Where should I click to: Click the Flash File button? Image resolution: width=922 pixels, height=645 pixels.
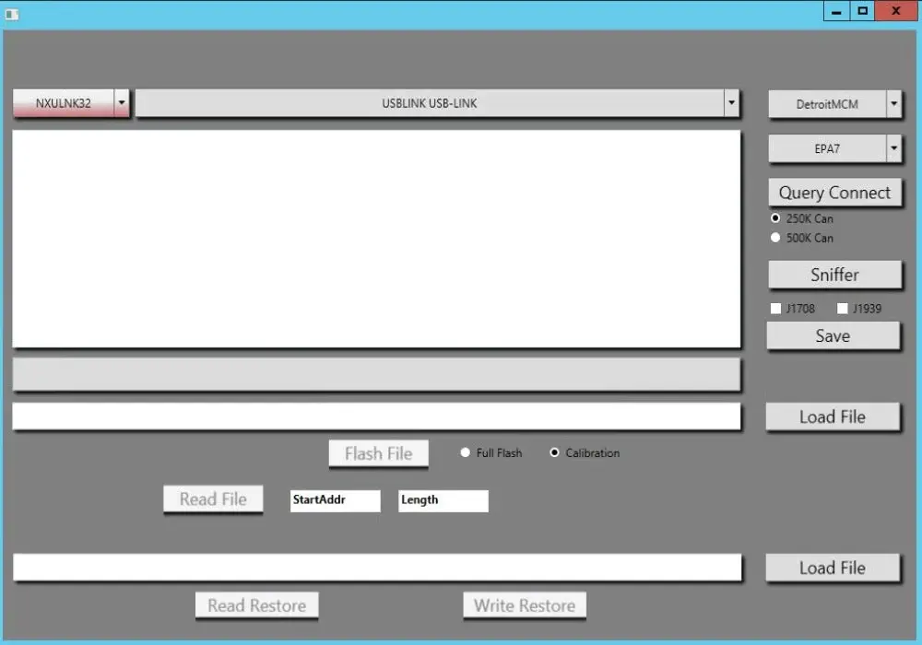pos(379,453)
